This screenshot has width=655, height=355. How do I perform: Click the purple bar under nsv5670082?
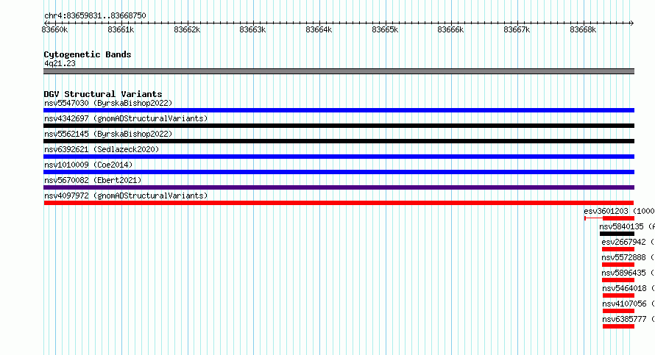point(339,187)
